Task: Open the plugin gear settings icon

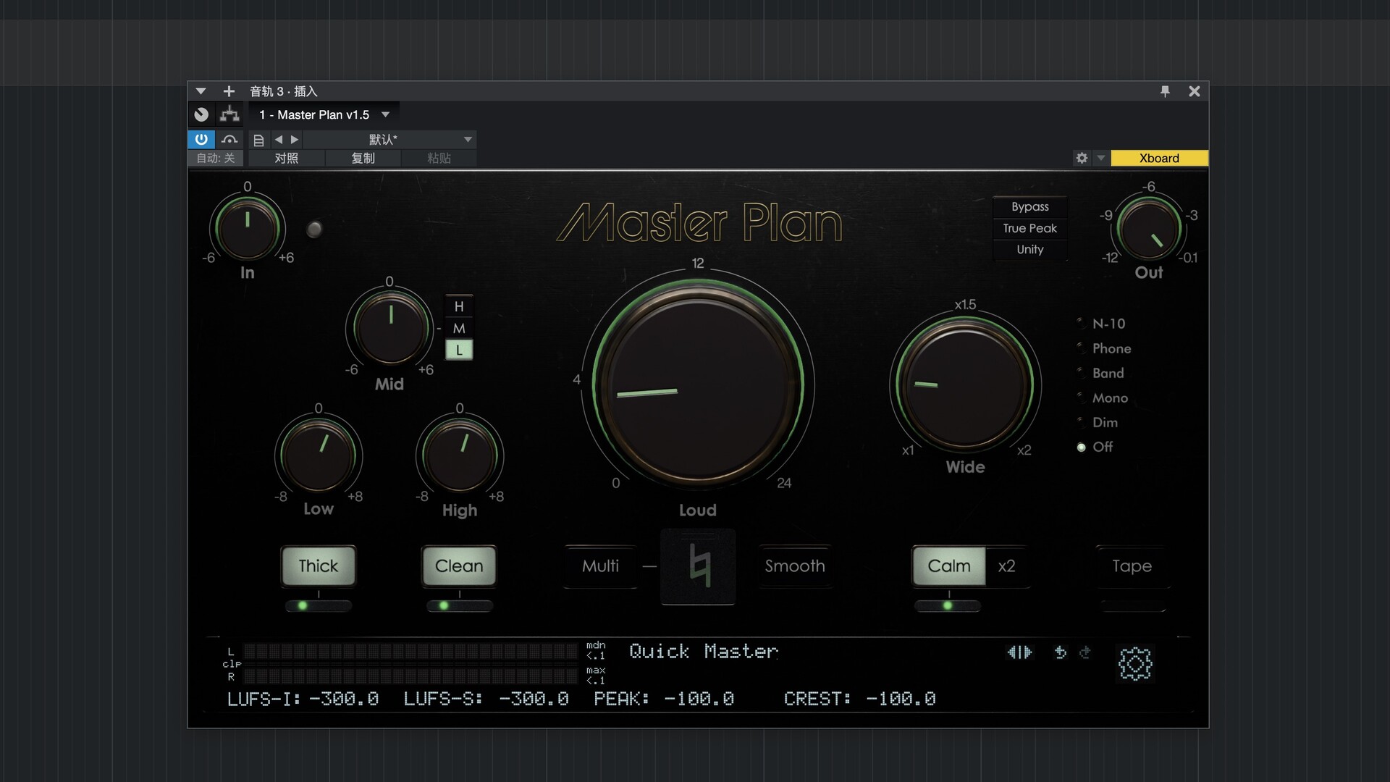Action: 1134,663
